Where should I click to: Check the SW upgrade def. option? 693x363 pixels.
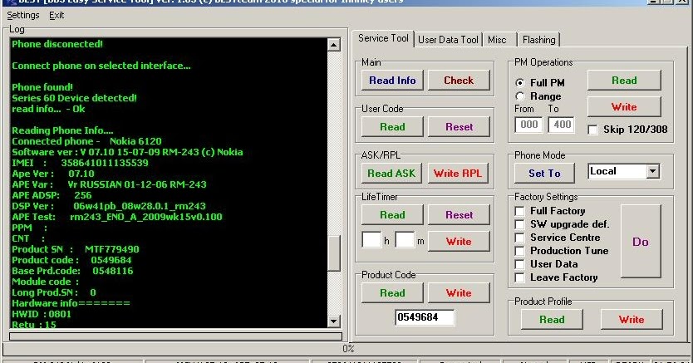520,224
